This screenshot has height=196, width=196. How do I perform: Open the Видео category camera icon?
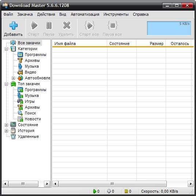coord(20,72)
